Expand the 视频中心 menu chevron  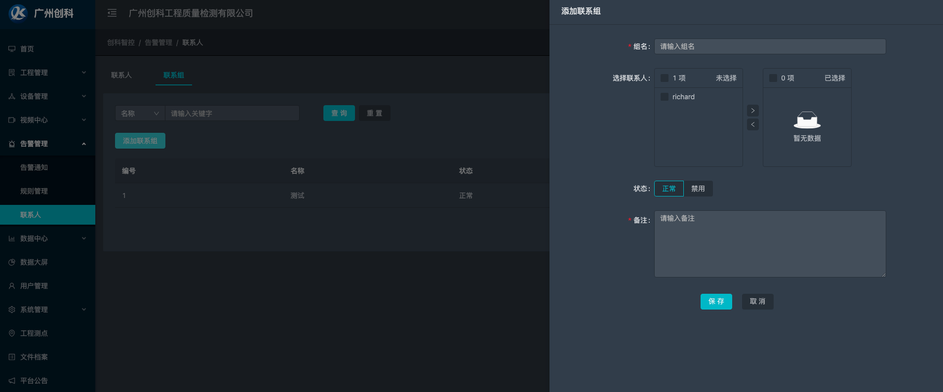tap(84, 120)
